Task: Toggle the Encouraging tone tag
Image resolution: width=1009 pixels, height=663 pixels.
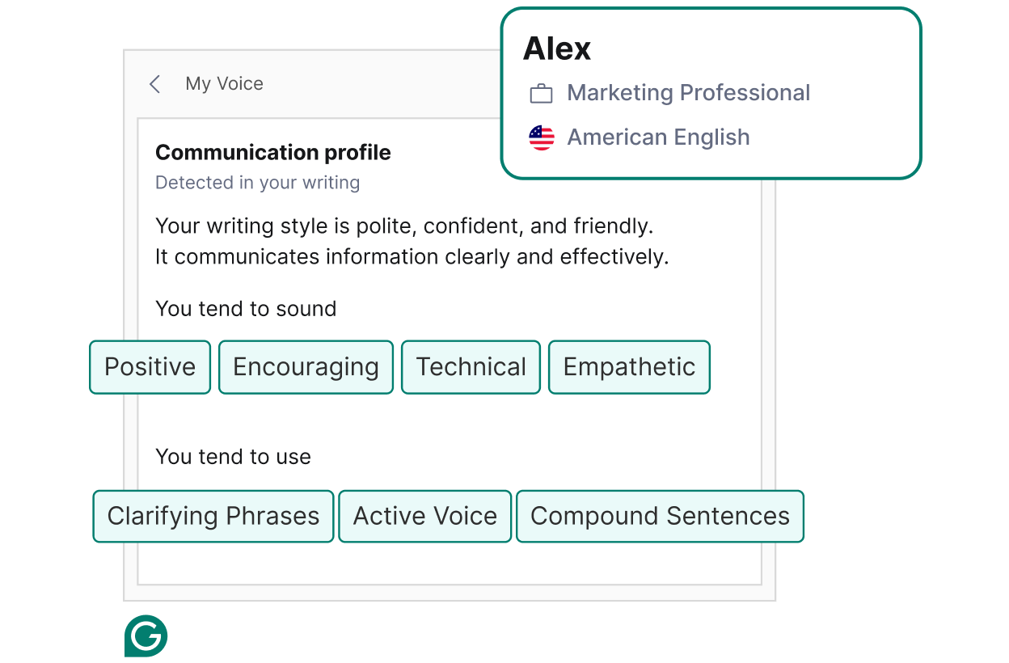Action: click(306, 366)
